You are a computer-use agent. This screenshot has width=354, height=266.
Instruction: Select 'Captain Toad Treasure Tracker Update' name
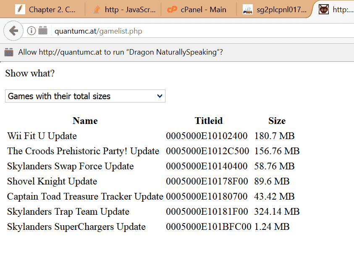tap(85, 196)
